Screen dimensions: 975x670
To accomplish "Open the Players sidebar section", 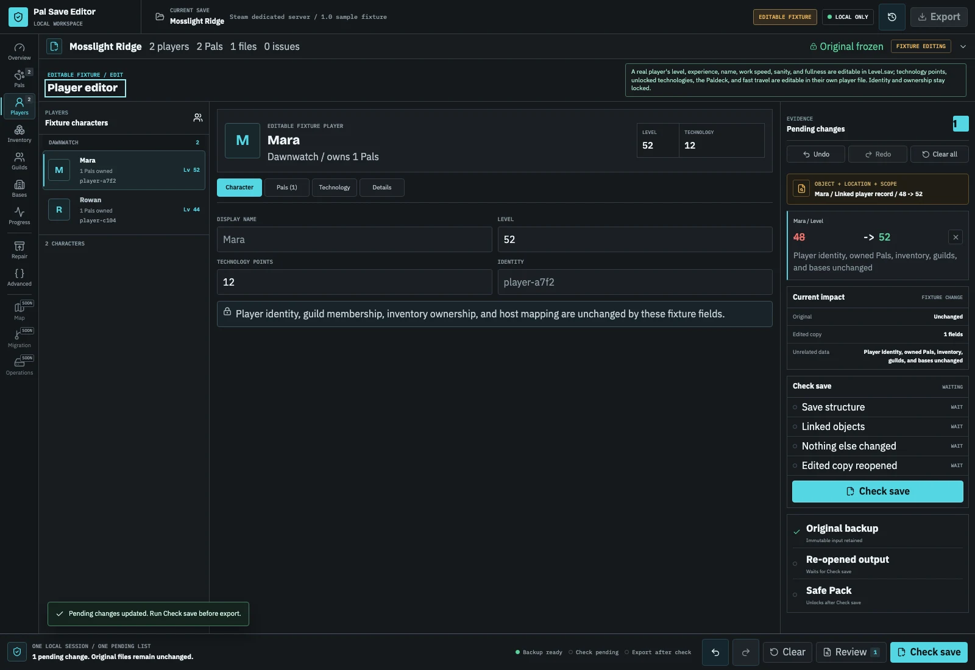I will pos(19,106).
